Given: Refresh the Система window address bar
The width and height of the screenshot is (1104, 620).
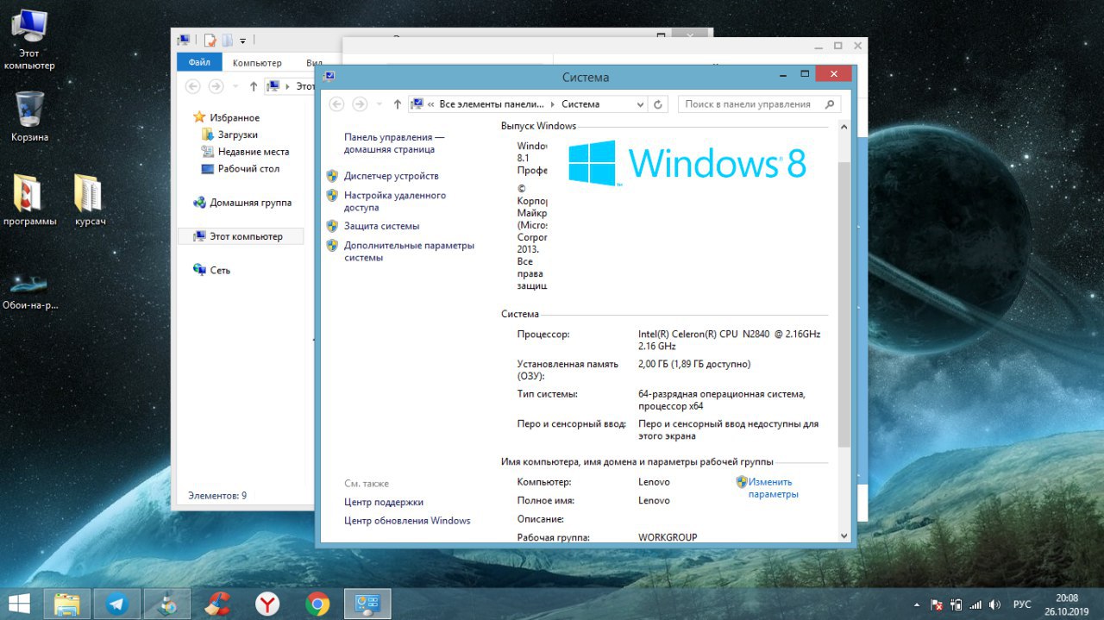Looking at the screenshot, I should (x=658, y=104).
